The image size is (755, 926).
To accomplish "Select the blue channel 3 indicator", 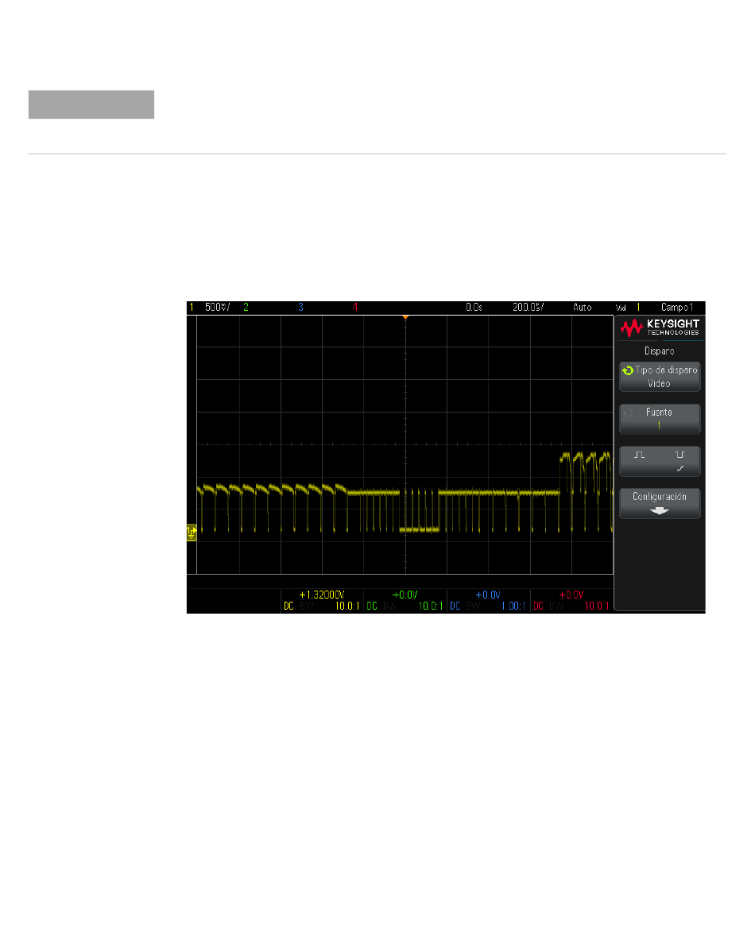I will tap(300, 307).
